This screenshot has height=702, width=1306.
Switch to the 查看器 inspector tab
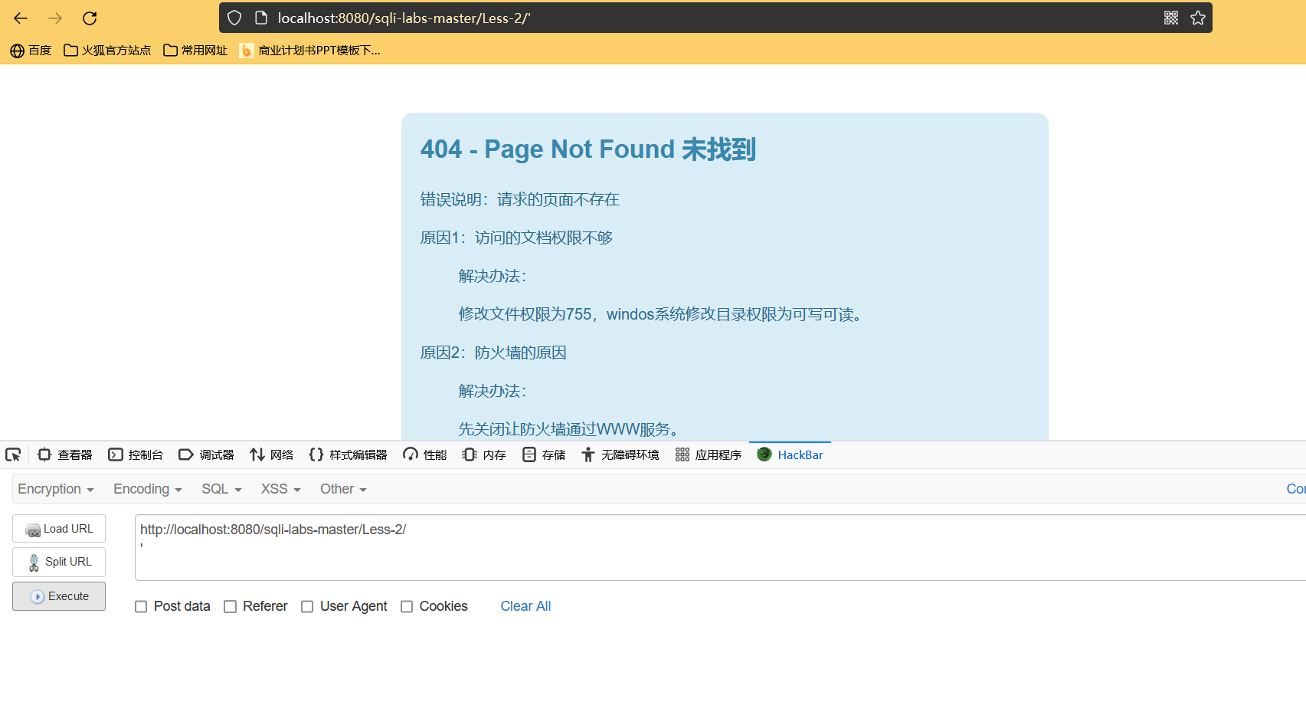pos(65,454)
